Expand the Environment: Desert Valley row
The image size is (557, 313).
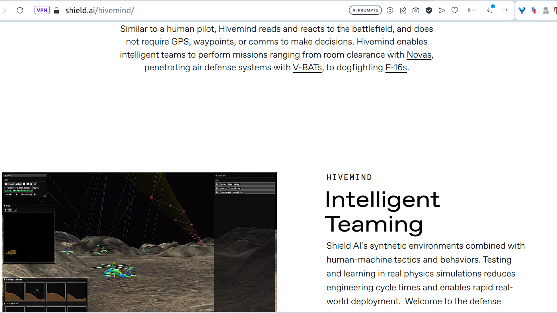[245, 192]
